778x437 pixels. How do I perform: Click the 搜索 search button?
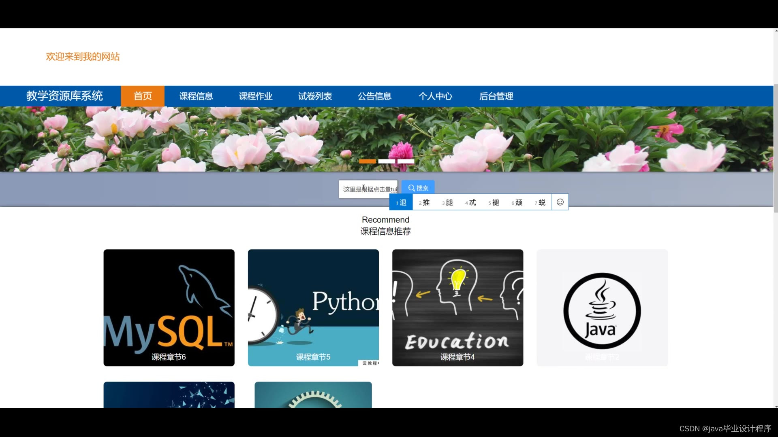click(x=418, y=188)
